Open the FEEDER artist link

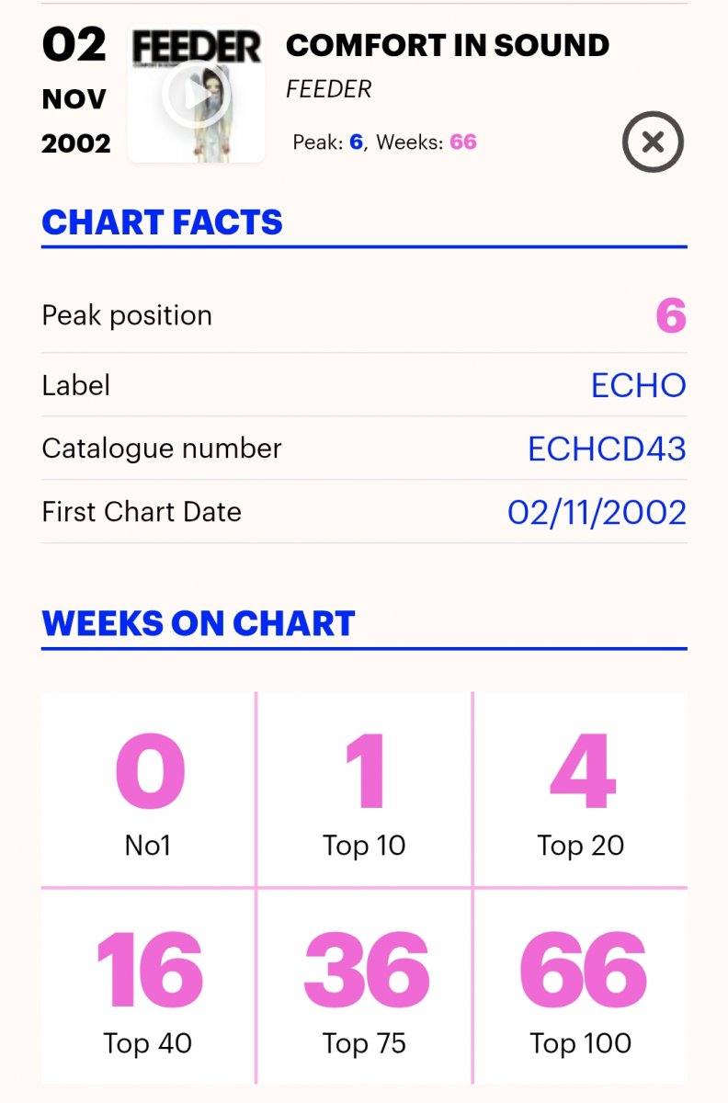(x=329, y=89)
